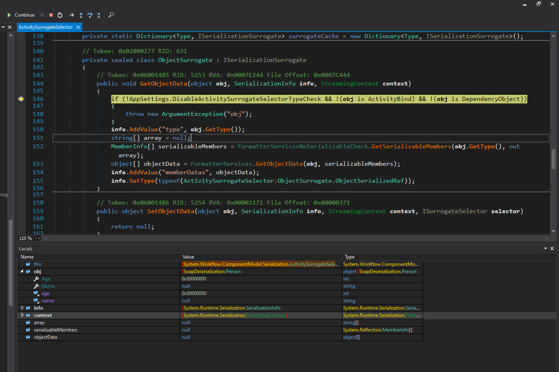Viewport: 559px width, 372px height.
Task: Click the 'this' variable cube icon
Action: pyautogui.click(x=28, y=264)
